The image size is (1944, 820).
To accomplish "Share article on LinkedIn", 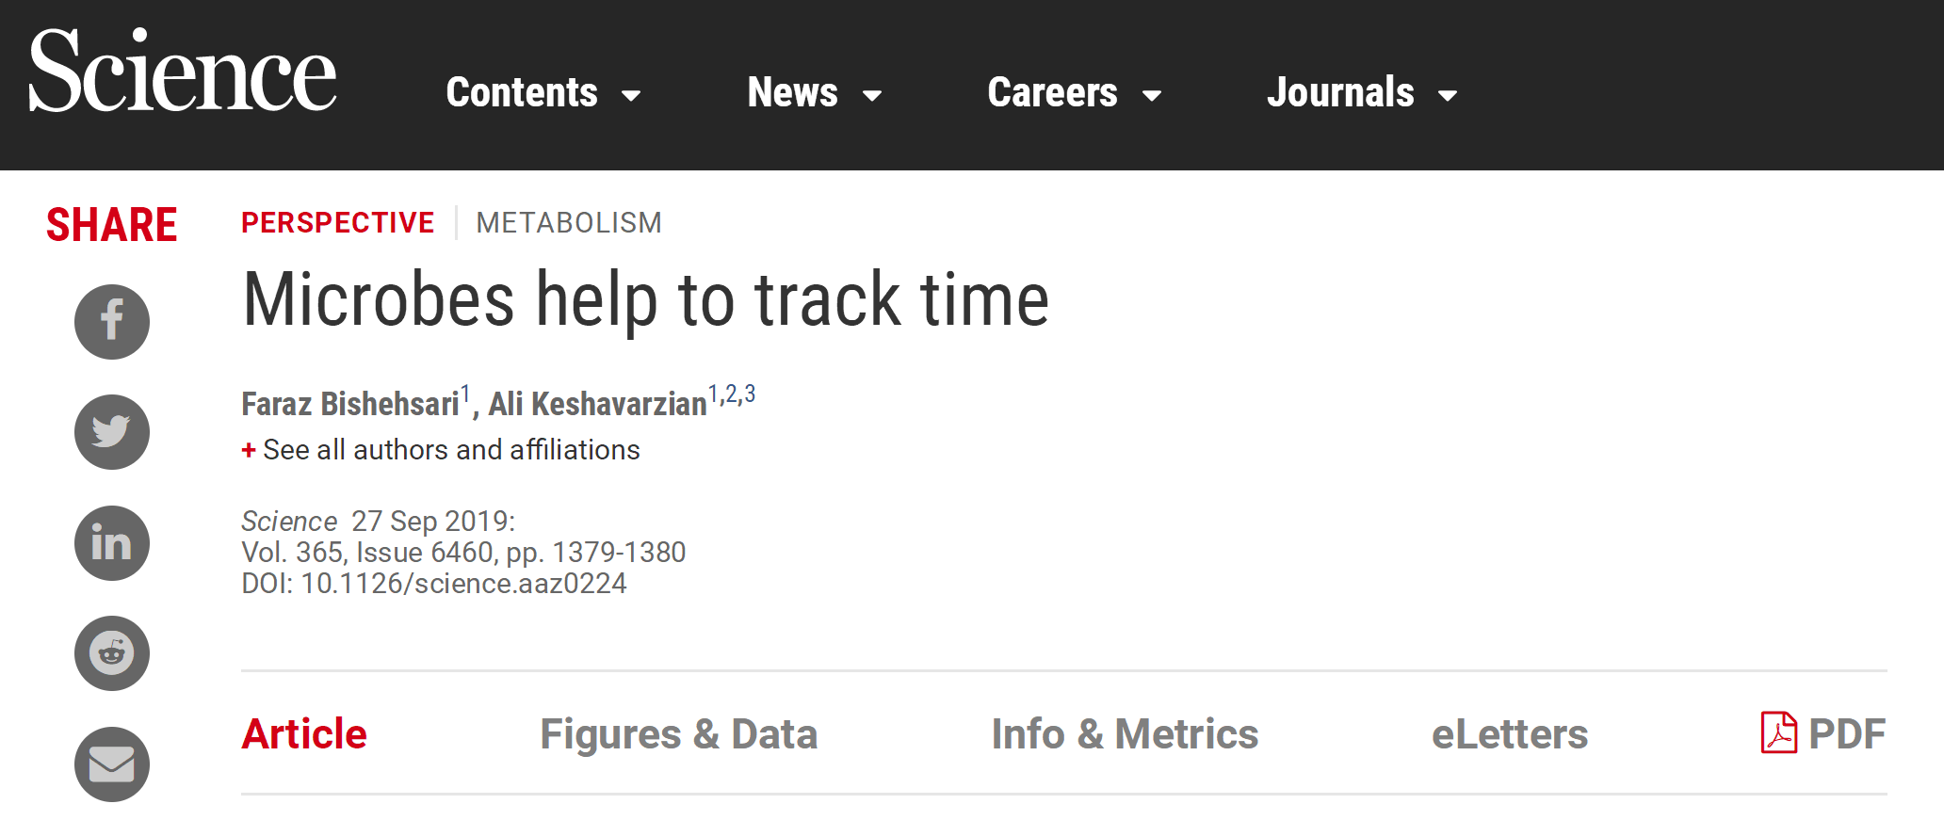I will pyautogui.click(x=112, y=543).
